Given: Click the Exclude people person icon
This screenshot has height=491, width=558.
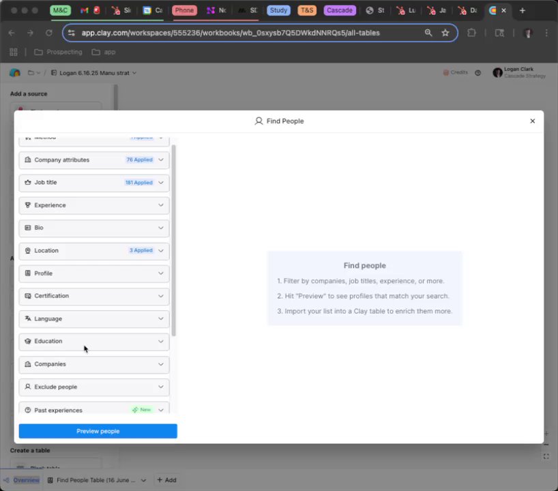Looking at the screenshot, I should tap(28, 387).
